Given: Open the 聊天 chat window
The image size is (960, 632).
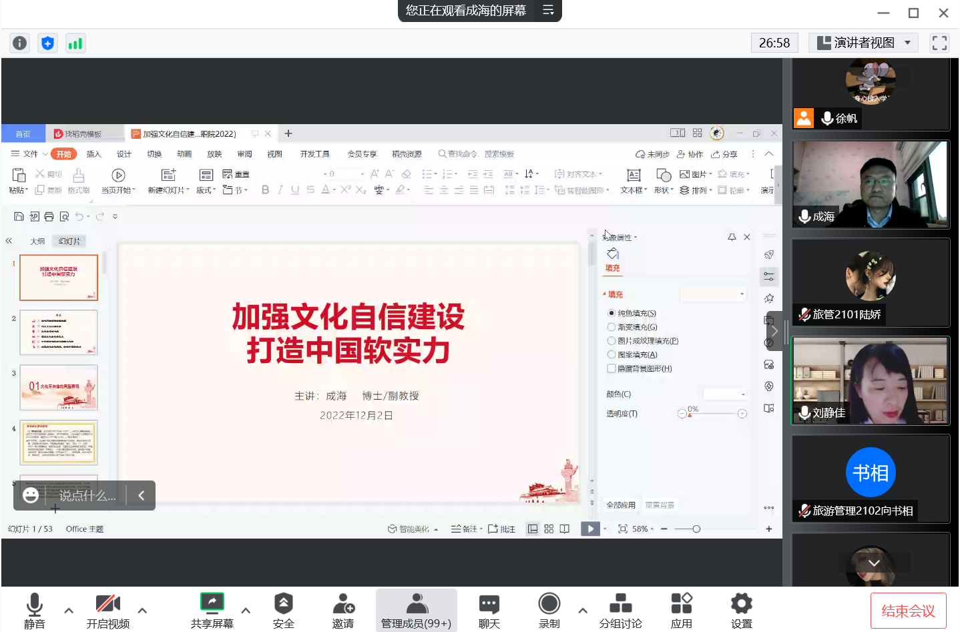Looking at the screenshot, I should 489,611.
